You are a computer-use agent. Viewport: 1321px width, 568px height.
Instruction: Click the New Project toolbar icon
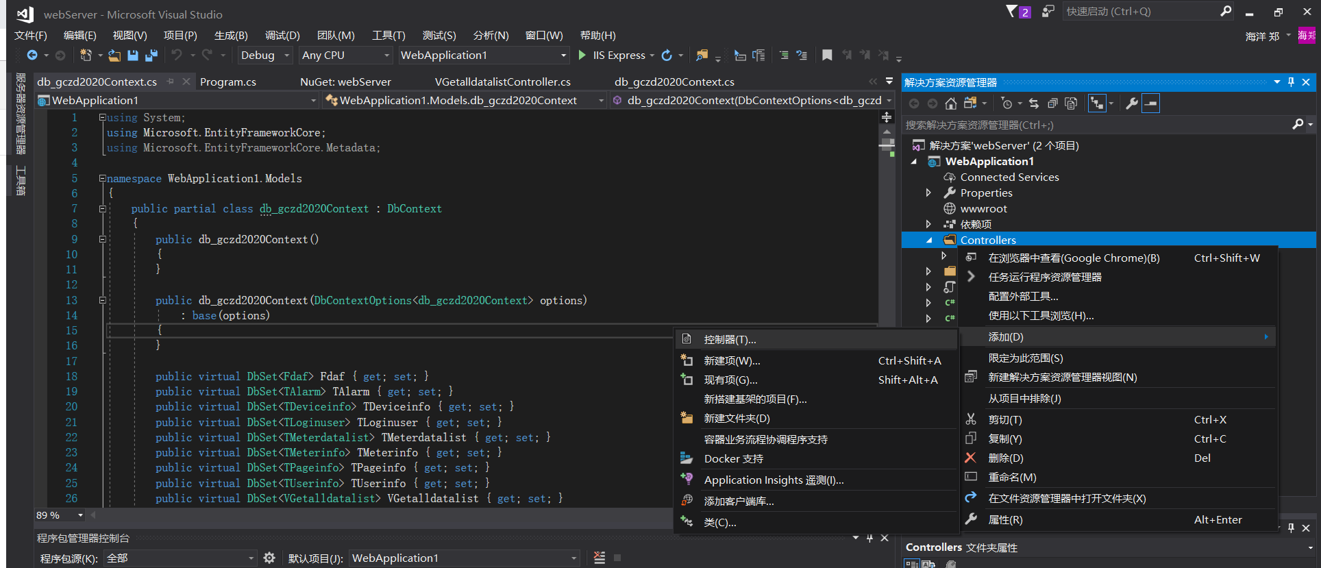click(x=86, y=55)
